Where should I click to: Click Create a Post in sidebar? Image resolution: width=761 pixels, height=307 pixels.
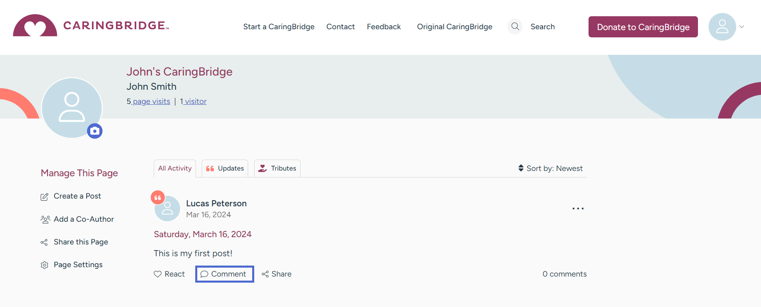77,196
